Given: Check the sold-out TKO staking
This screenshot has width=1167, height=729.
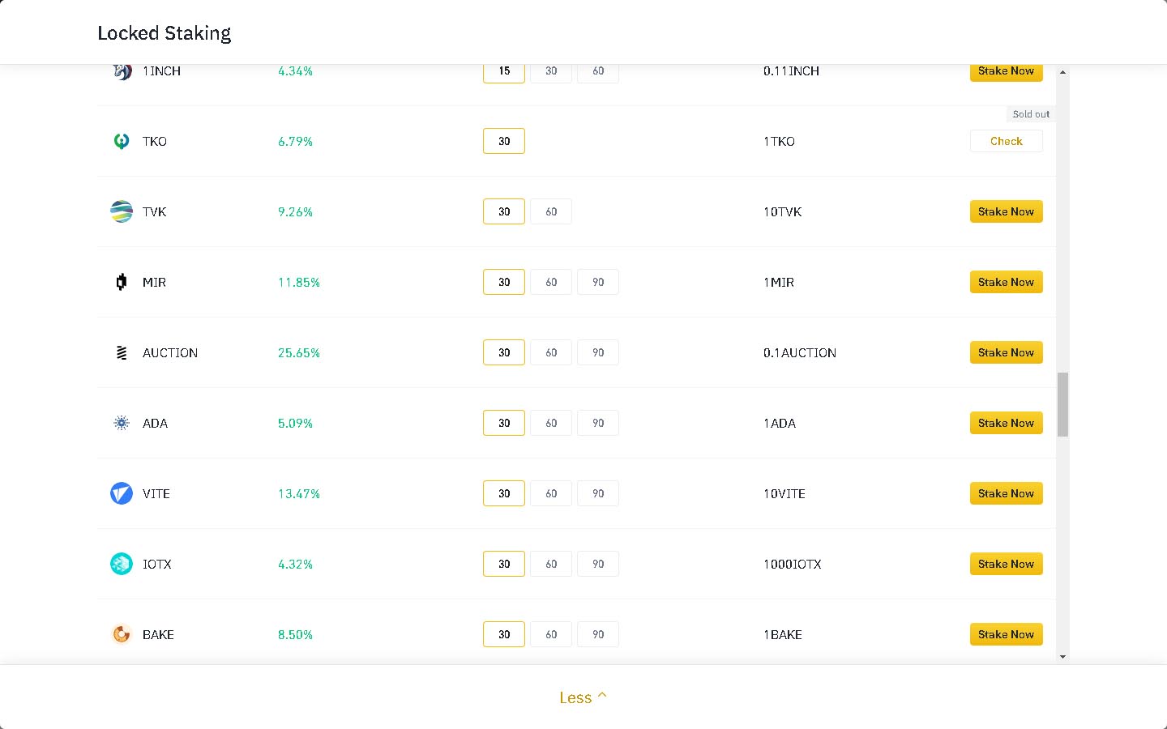Looking at the screenshot, I should [x=1006, y=141].
